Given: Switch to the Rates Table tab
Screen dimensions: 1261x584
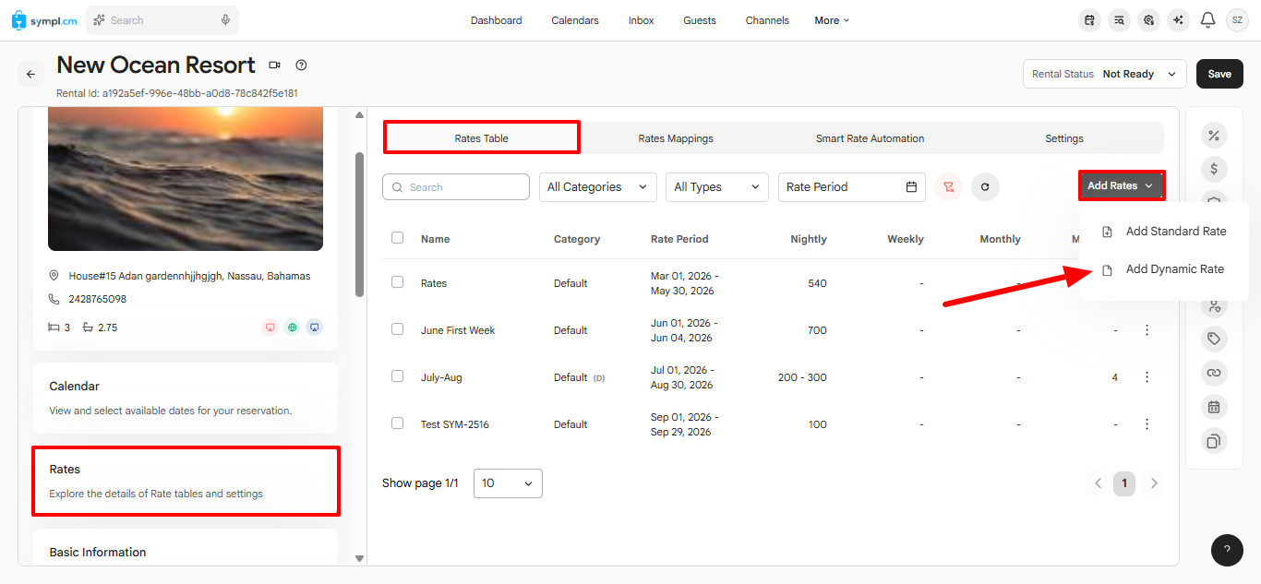Looking at the screenshot, I should tap(482, 138).
